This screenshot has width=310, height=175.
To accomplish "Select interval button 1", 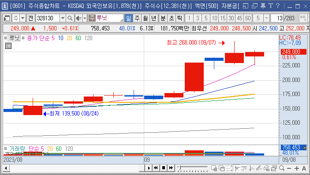I will coord(189,19).
